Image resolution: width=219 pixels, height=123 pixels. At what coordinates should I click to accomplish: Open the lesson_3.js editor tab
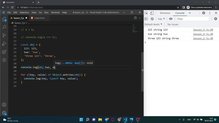click(18, 18)
